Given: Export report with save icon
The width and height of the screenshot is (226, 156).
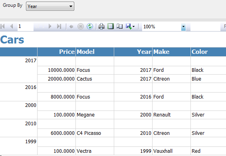Looking at the screenshot, I should coord(129,26).
